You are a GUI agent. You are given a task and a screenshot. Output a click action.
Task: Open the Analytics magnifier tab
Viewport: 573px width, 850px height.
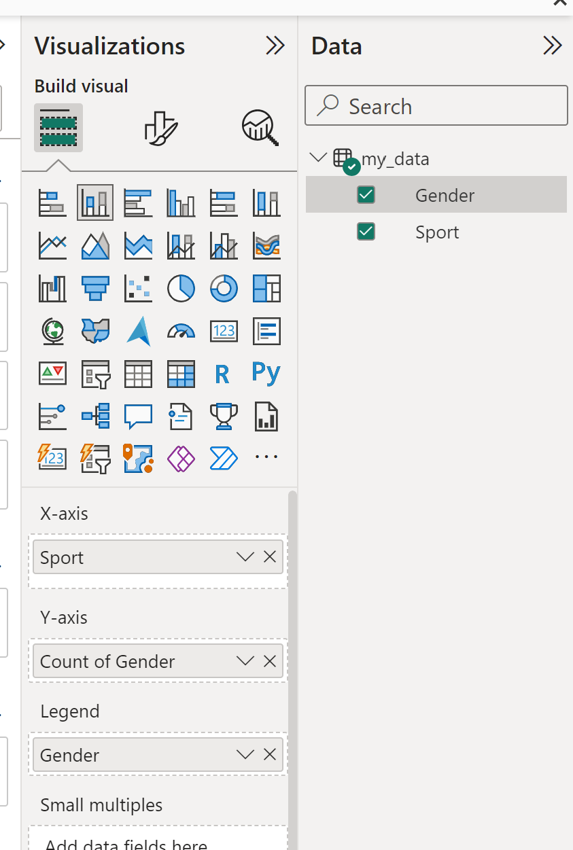(x=261, y=127)
